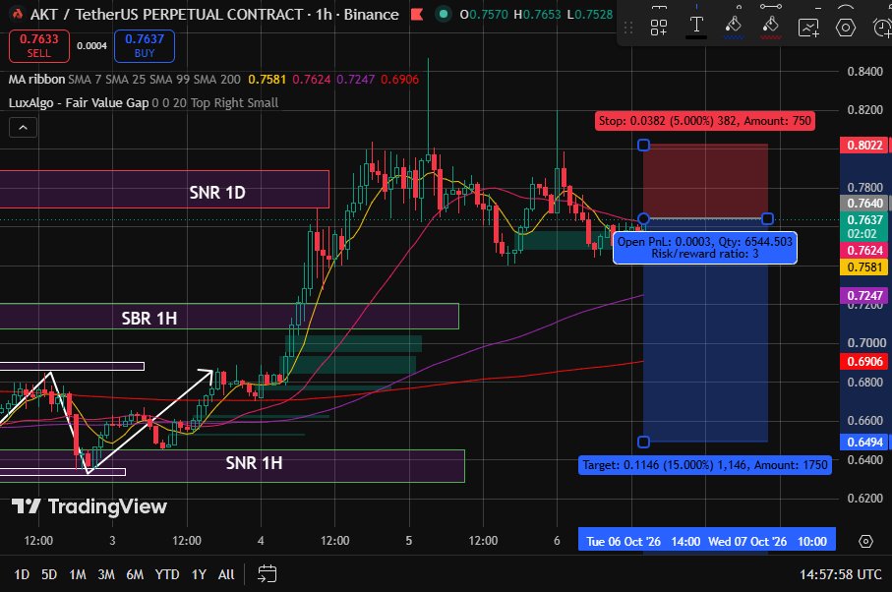Viewport: 892px width, 592px height.
Task: Click the pink 0.7624 SMA label on scale
Action: pos(864,250)
